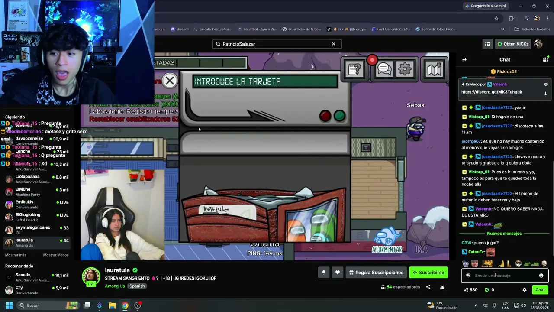Report the stream using the alert icon
The image size is (554, 312).
442,287
